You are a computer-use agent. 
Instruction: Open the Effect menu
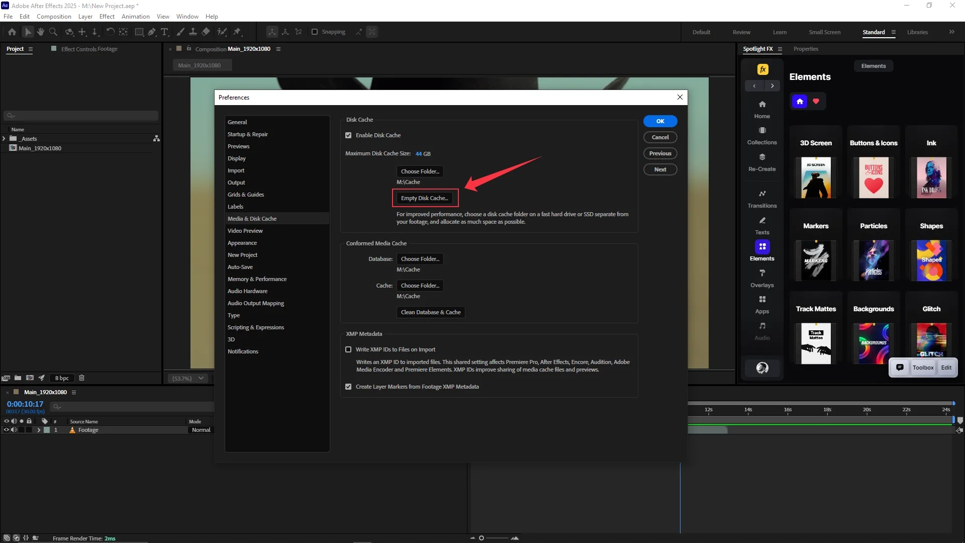(x=107, y=17)
